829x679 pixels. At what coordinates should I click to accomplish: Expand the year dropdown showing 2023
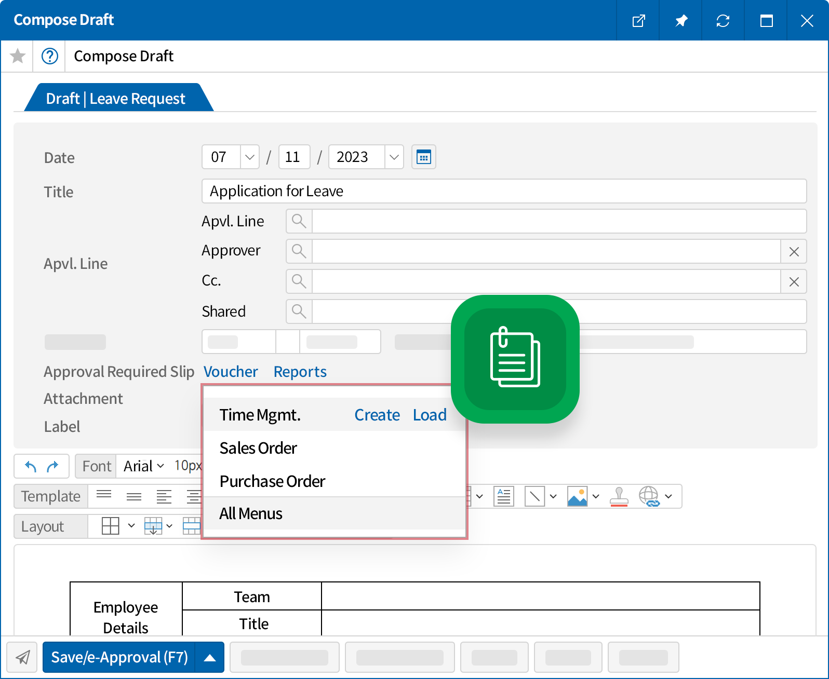(x=394, y=157)
